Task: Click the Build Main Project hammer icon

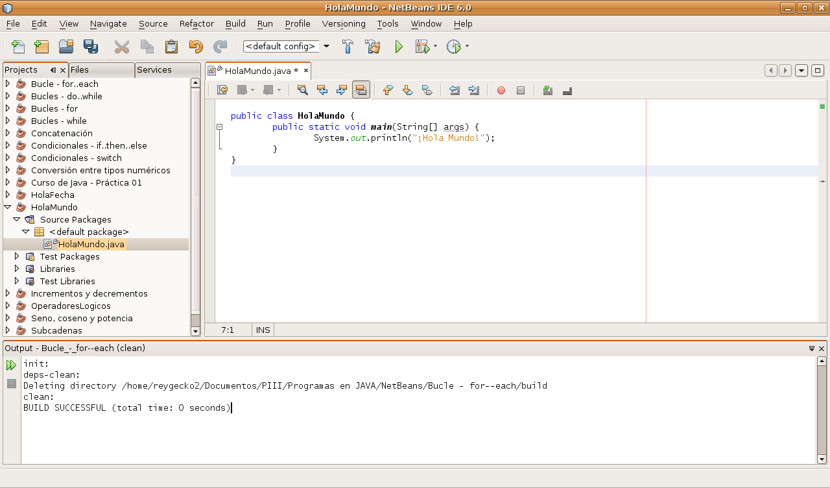Action: click(348, 46)
